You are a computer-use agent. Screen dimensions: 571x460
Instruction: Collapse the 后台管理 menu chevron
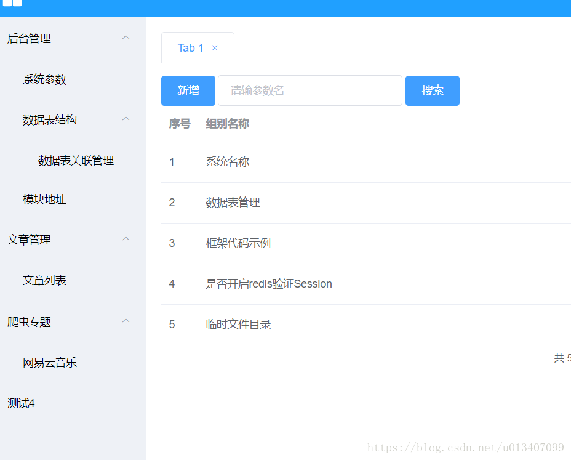126,38
